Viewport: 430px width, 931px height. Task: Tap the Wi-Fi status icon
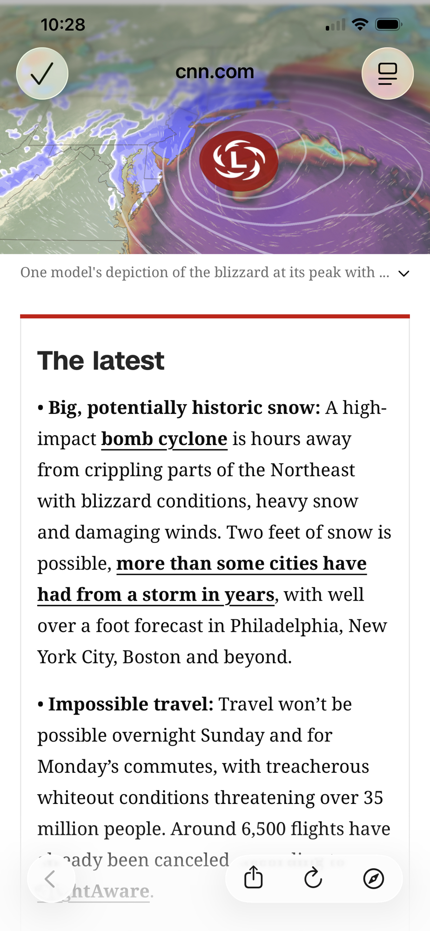tap(359, 25)
